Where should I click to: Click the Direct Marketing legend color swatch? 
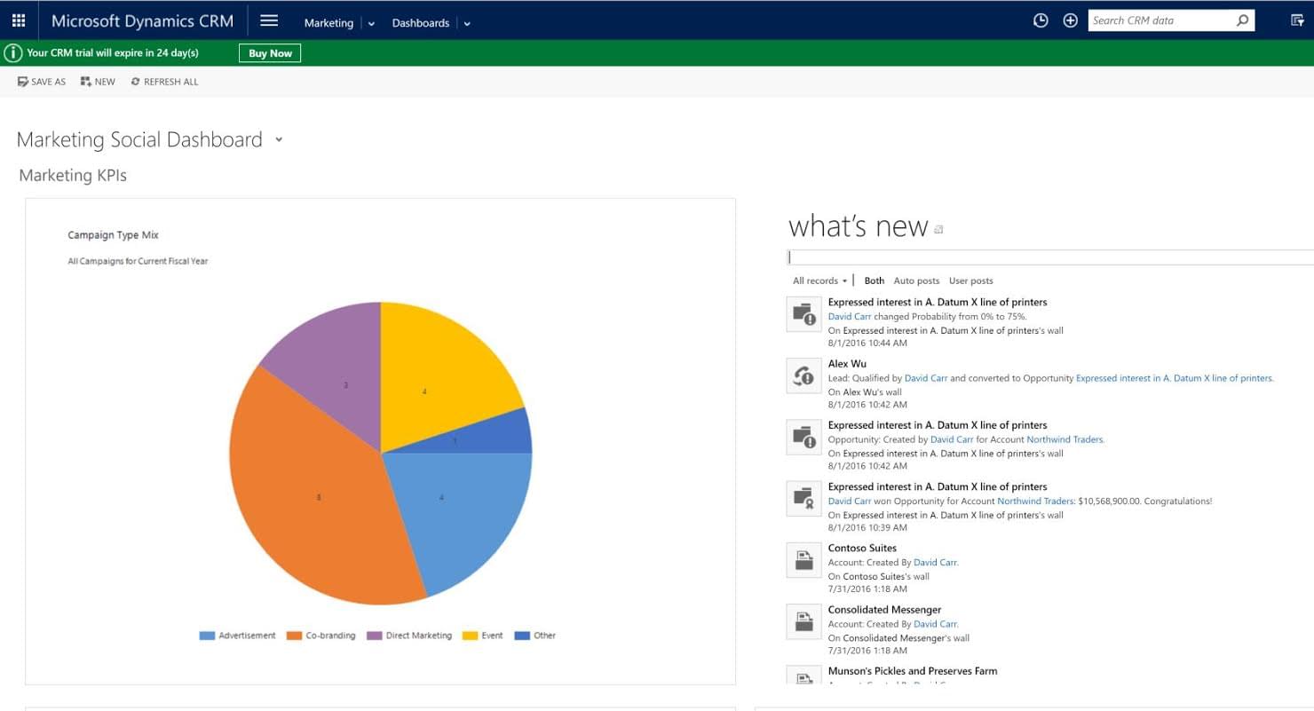tap(374, 636)
